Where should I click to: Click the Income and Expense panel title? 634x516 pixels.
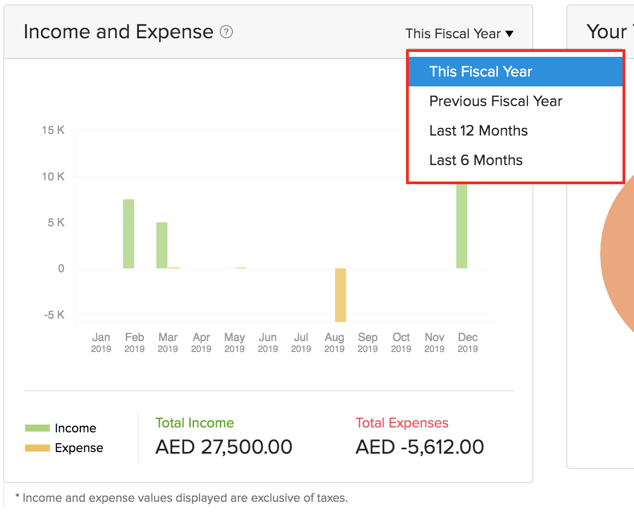coord(118,32)
